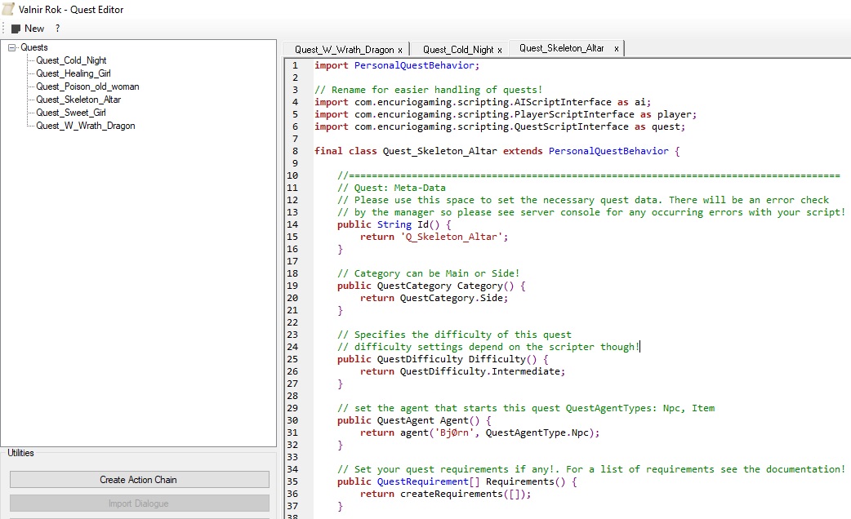Click the import line ending 'as player;'
Screen dimensions: 851x519
coord(506,114)
